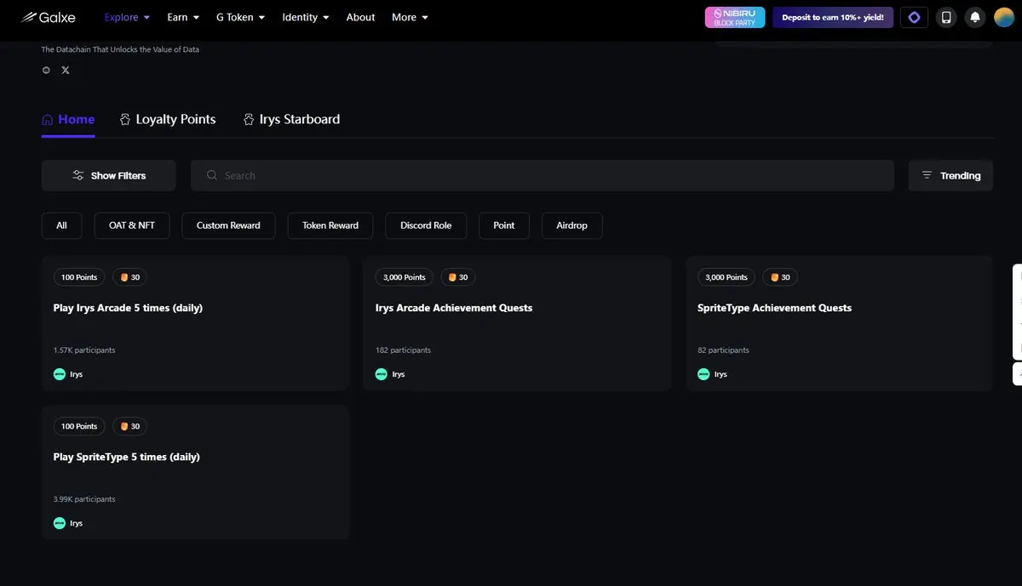
Task: Click 1.57K participants text
Action: click(x=84, y=350)
